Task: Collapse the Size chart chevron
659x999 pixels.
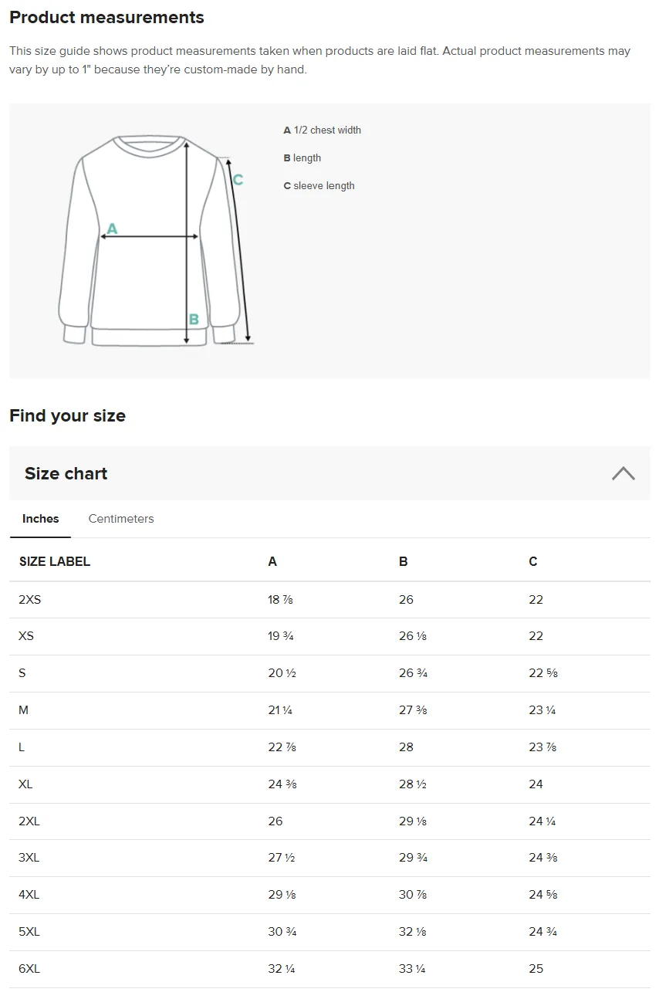Action: click(x=623, y=473)
